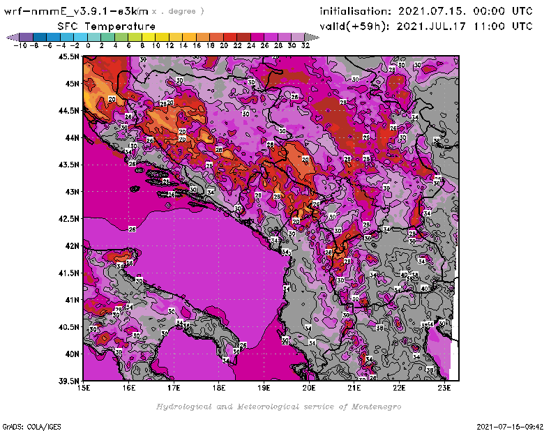The width and height of the screenshot is (558, 431).
Task: Click the 44.5N latitude axis label
Action: [x=68, y=111]
